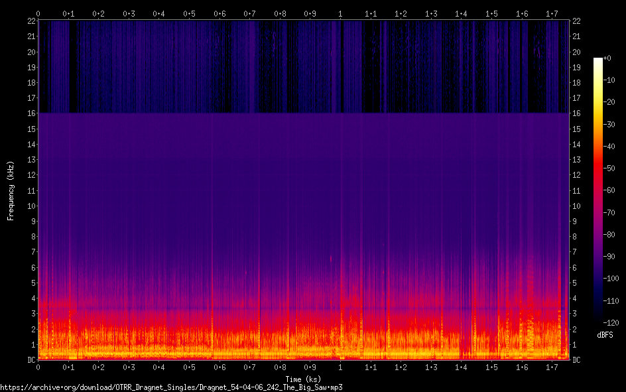Image resolution: width=626 pixels, height=392 pixels.
Task: Click the 16 kHz label on the left axis
Action: click(30, 113)
